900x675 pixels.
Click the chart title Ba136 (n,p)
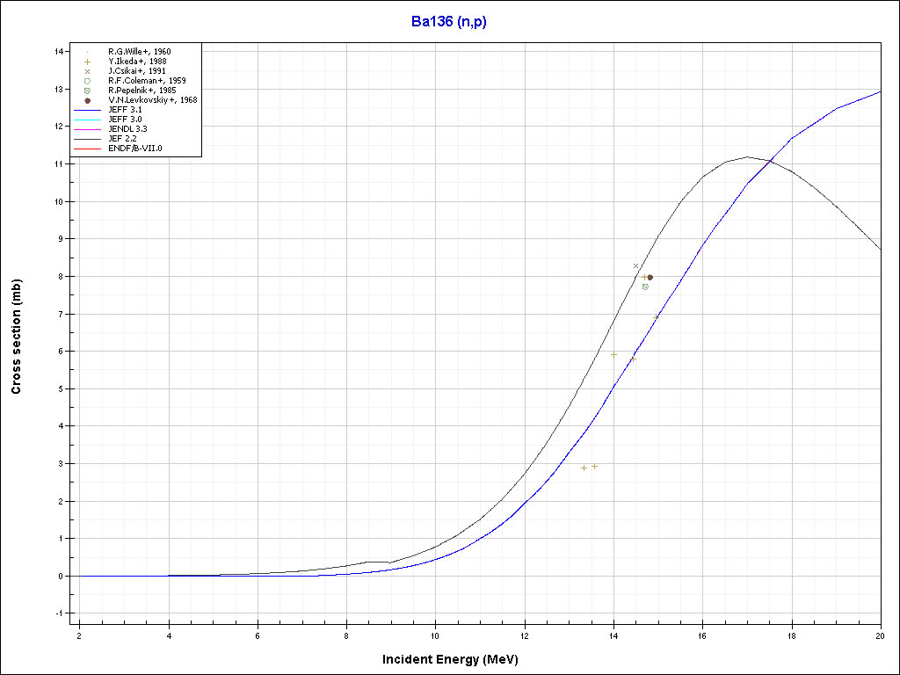click(448, 22)
